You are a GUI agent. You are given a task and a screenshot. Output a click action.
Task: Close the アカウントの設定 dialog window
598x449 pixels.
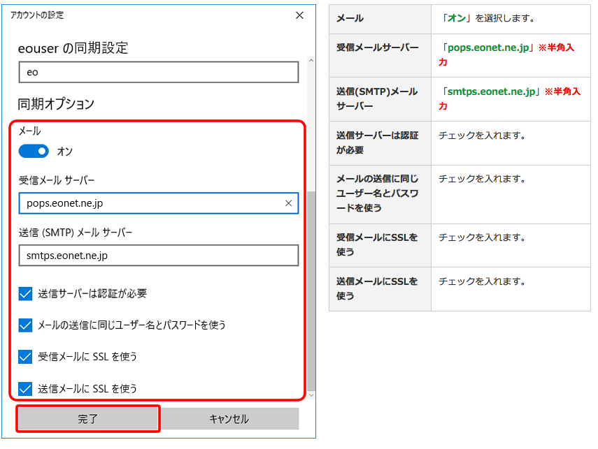coord(299,15)
